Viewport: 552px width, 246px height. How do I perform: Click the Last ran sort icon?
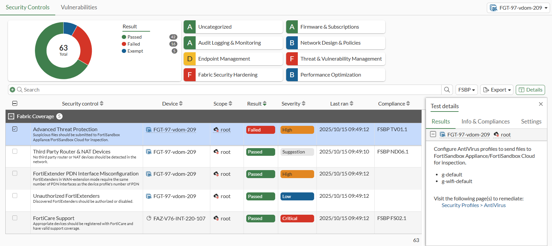point(351,104)
